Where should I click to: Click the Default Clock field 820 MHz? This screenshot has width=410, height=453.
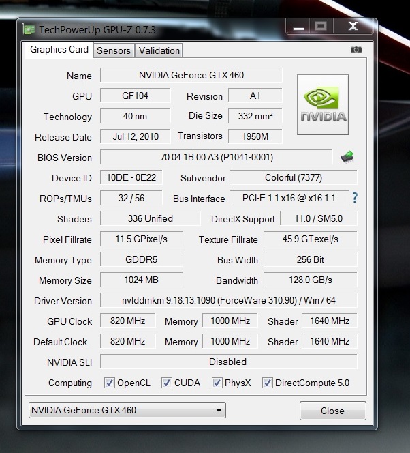[128, 342]
